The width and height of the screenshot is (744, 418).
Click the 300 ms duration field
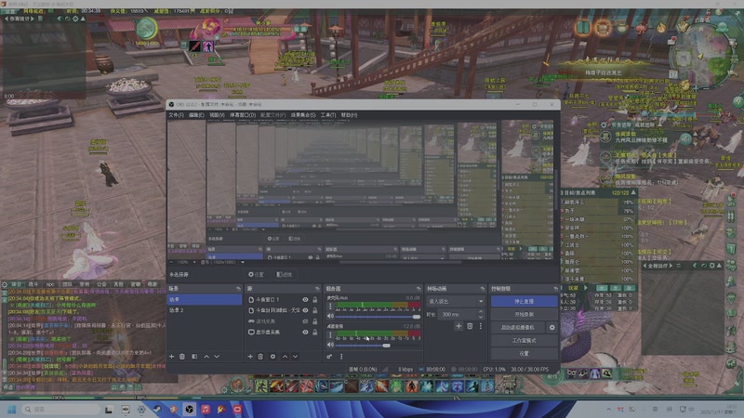tap(458, 315)
